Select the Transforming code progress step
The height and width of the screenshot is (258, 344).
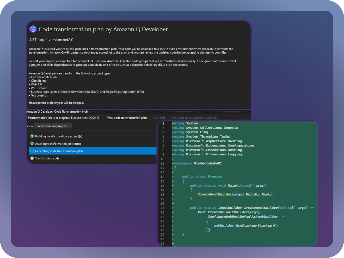coord(48,158)
